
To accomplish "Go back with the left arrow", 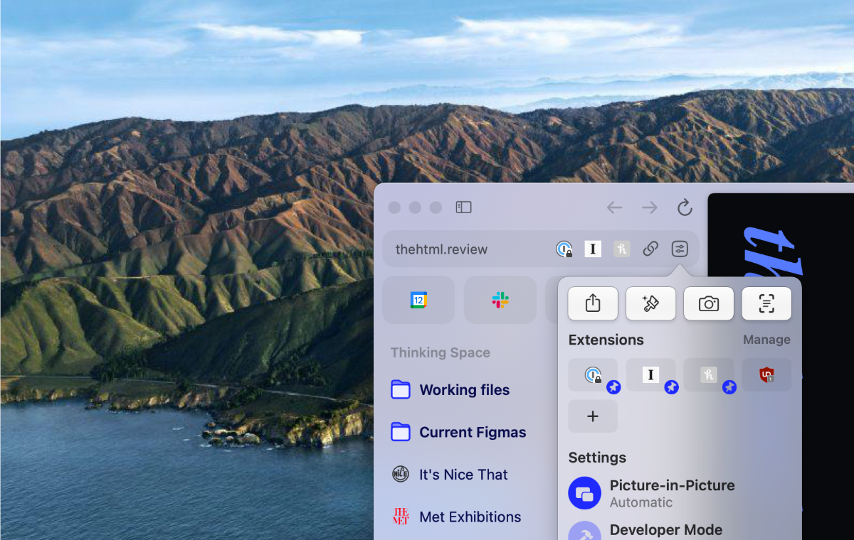I will tap(614, 207).
